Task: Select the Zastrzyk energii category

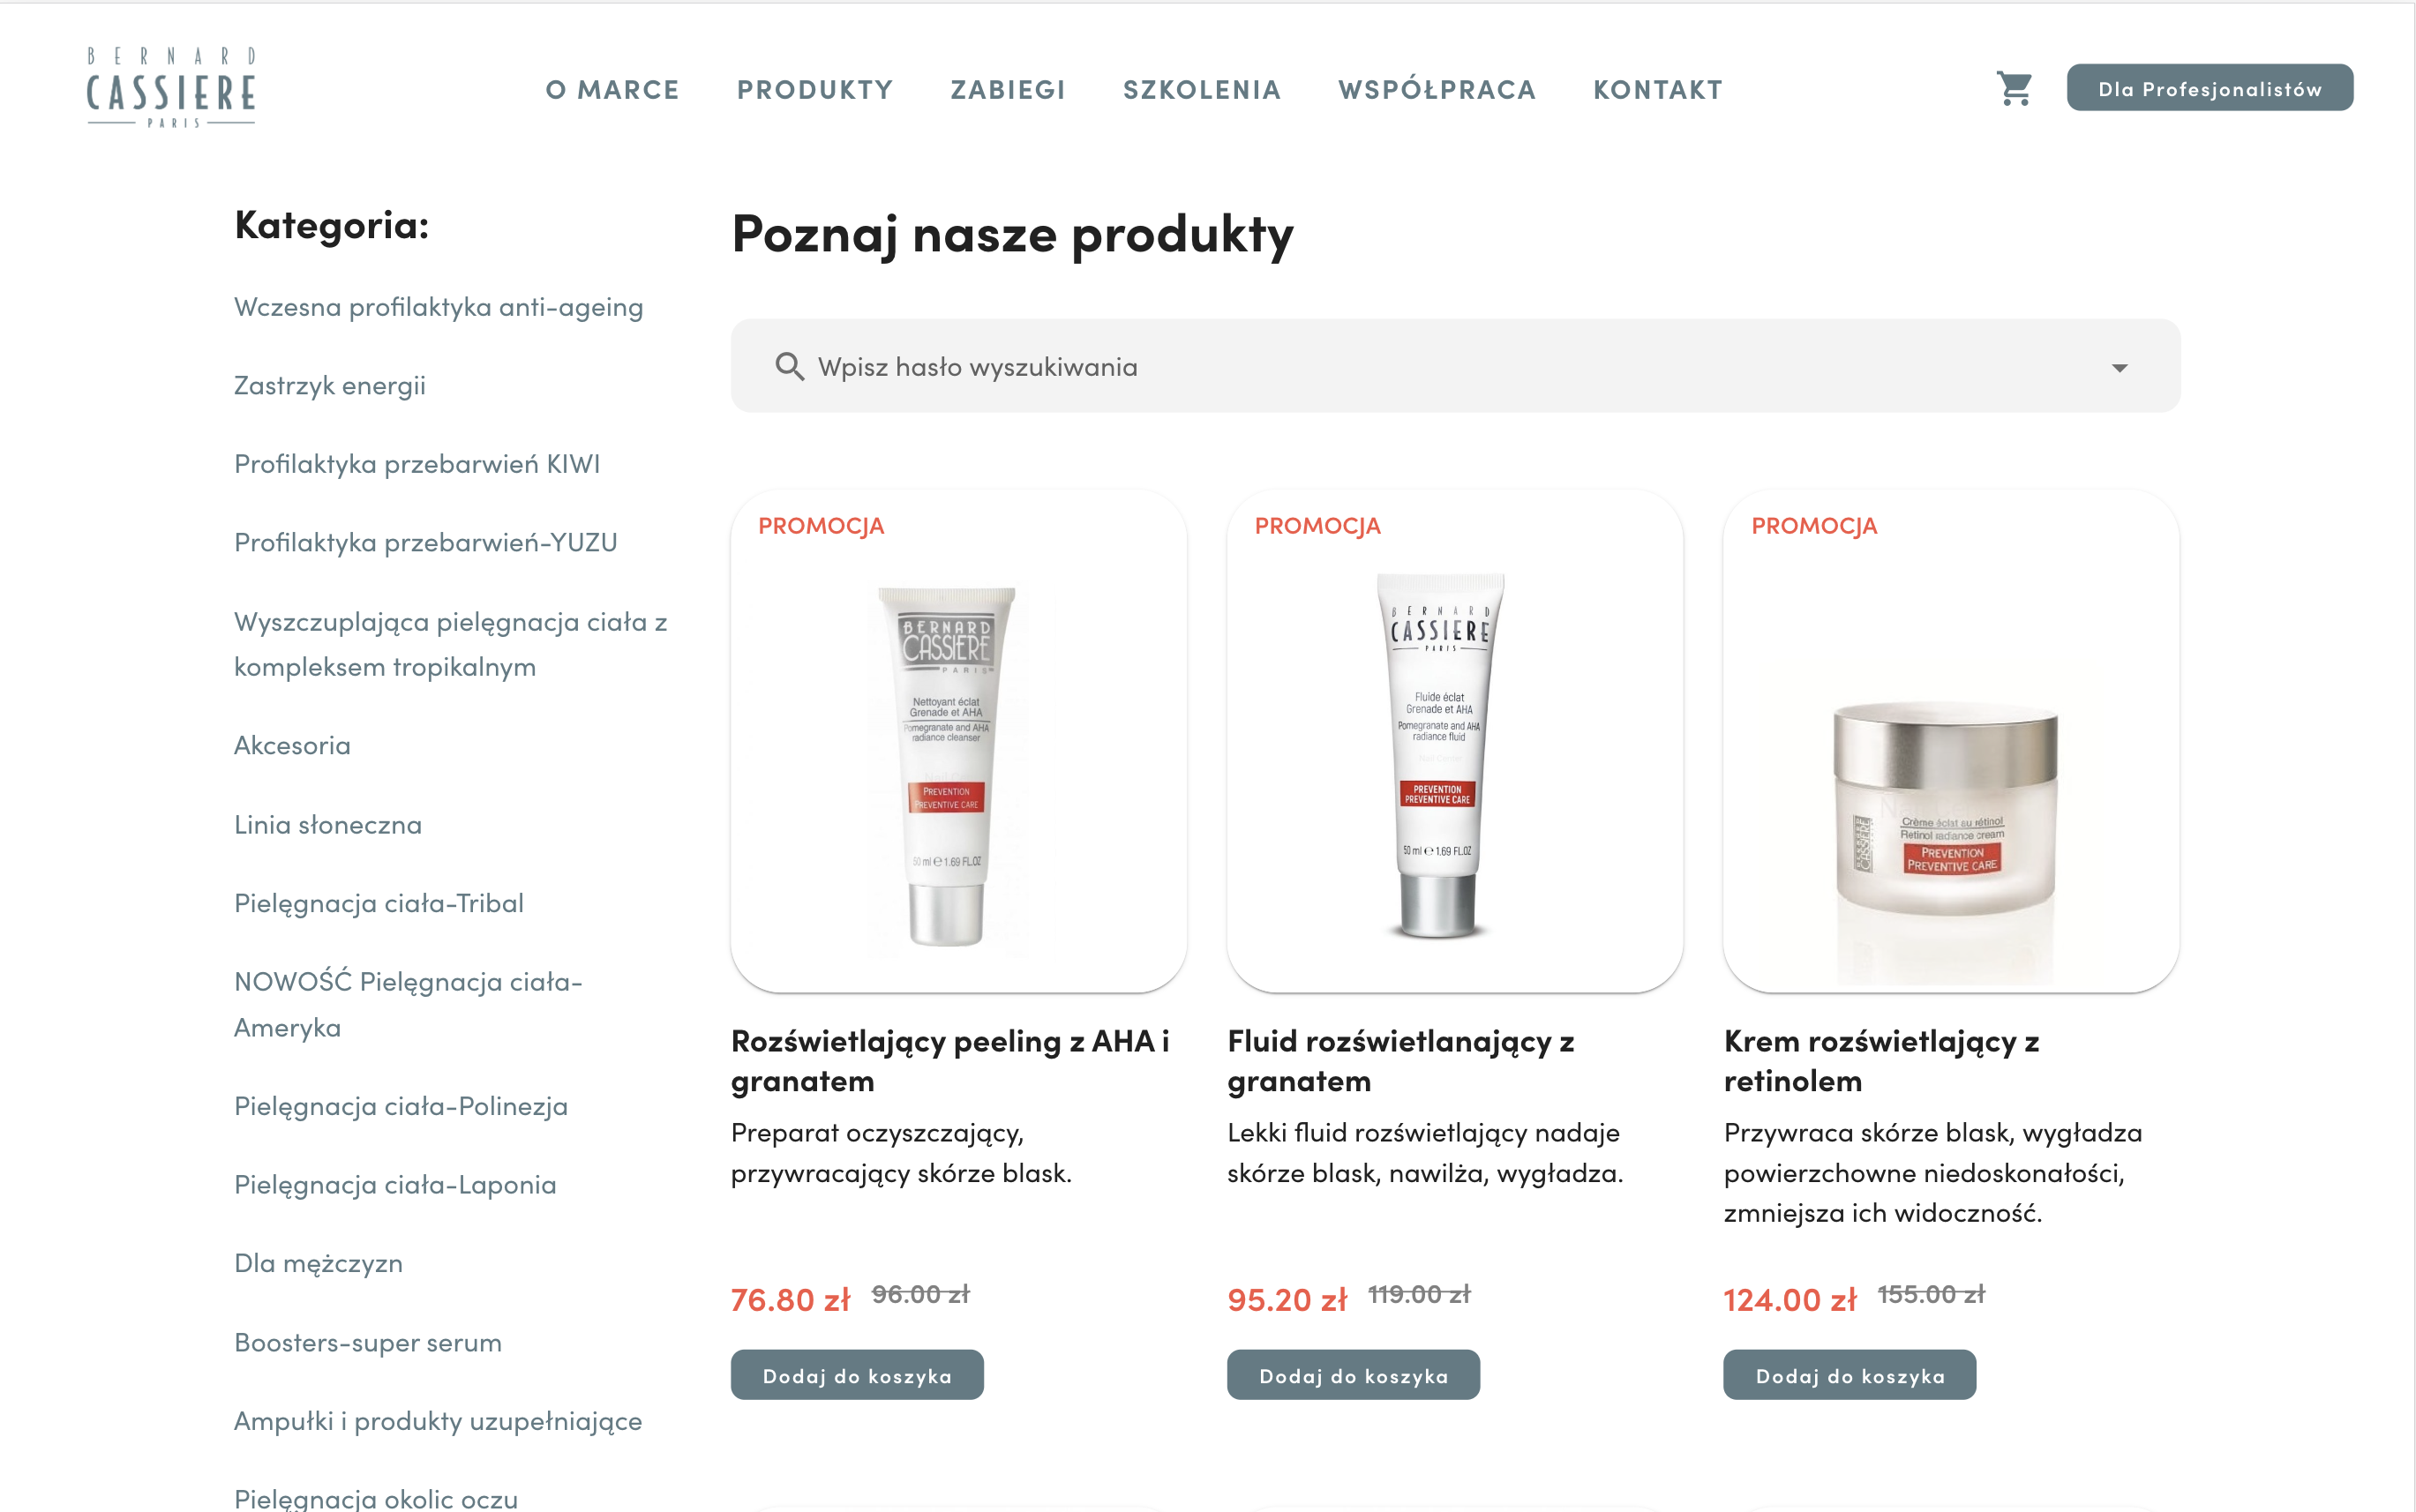Action: coord(330,385)
